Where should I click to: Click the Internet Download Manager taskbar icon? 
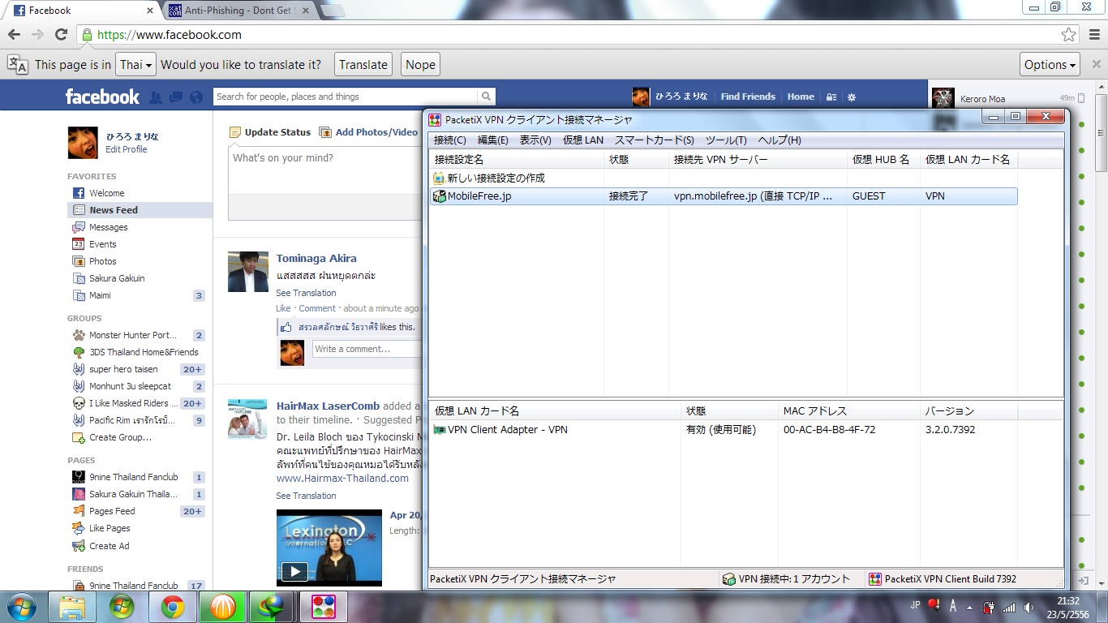[272, 607]
